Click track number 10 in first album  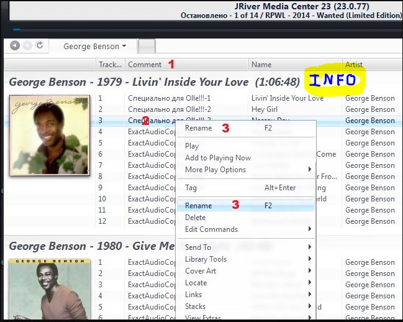(x=102, y=198)
